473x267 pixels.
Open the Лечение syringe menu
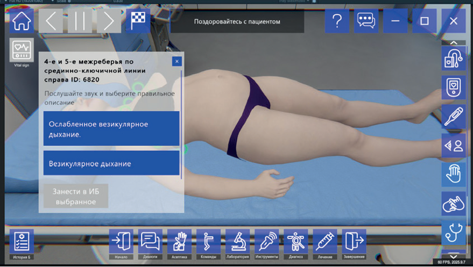[x=325, y=244]
